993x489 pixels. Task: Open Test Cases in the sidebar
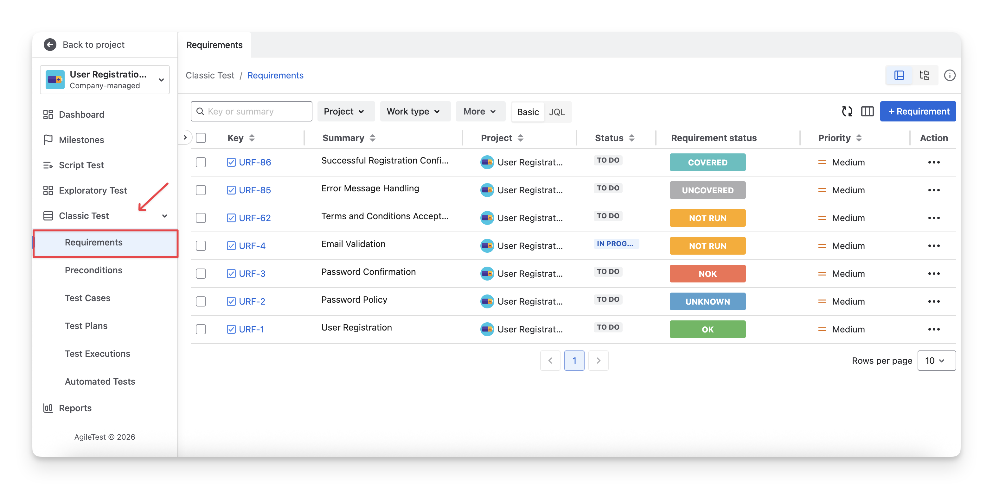point(87,298)
